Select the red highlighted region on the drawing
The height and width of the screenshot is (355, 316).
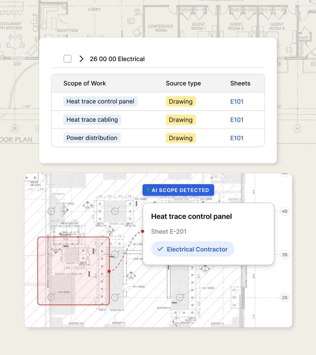point(73,270)
